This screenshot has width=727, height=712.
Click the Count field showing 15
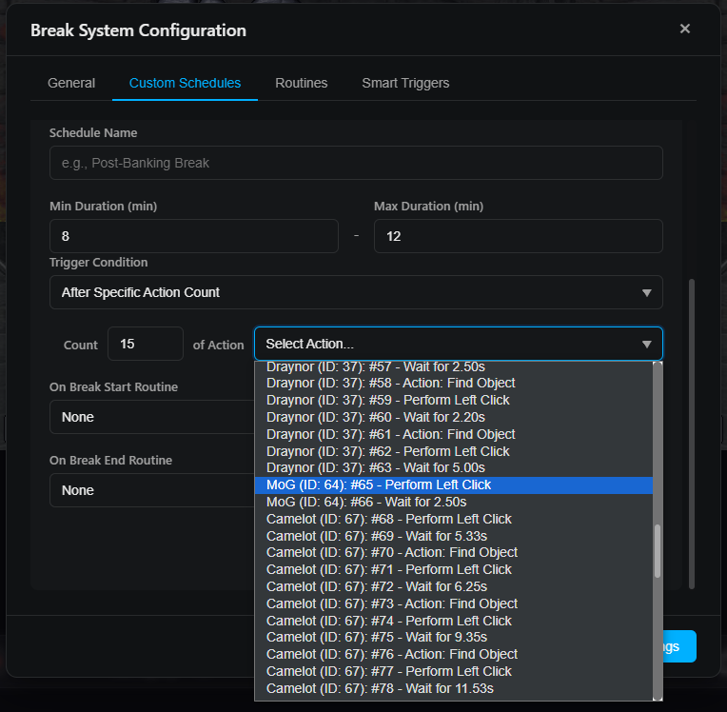click(146, 344)
